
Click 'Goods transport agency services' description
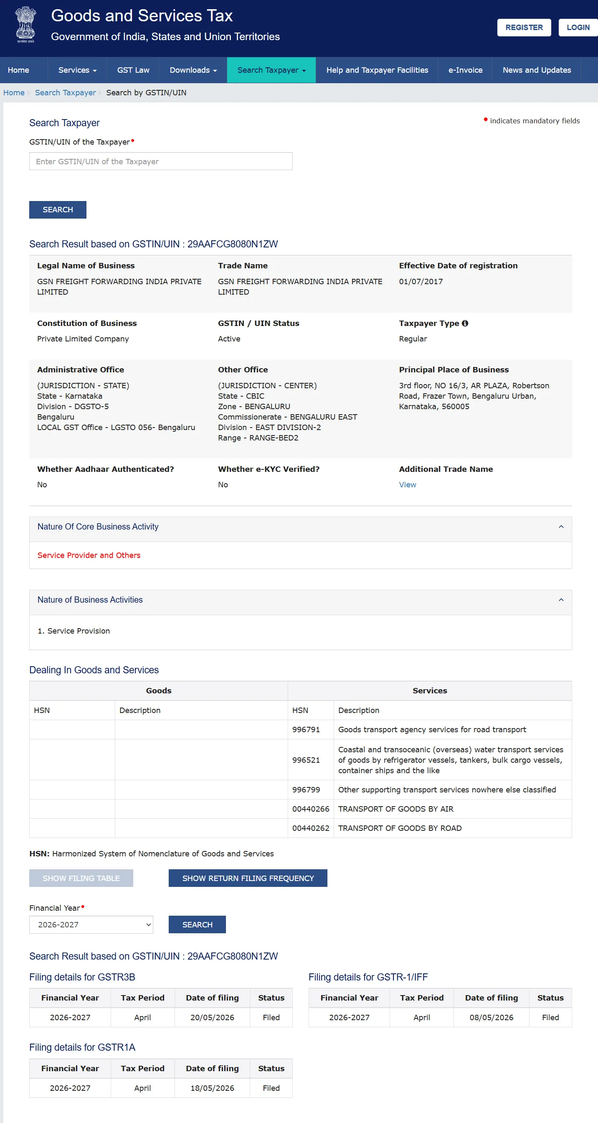coord(432,730)
